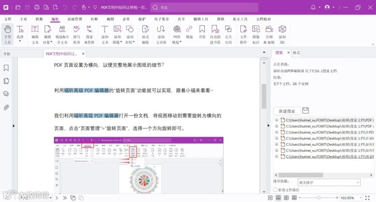Click the search results horizontal scrollbar
The image size is (376, 202).
(301, 175)
